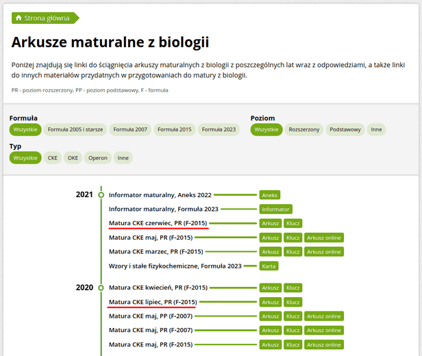Open Arkusz for CKE kwiecień 2020

point(271,288)
